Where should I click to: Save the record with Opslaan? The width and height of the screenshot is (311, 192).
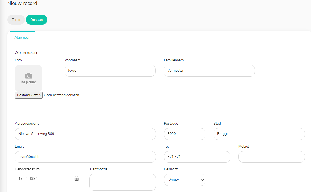click(37, 20)
